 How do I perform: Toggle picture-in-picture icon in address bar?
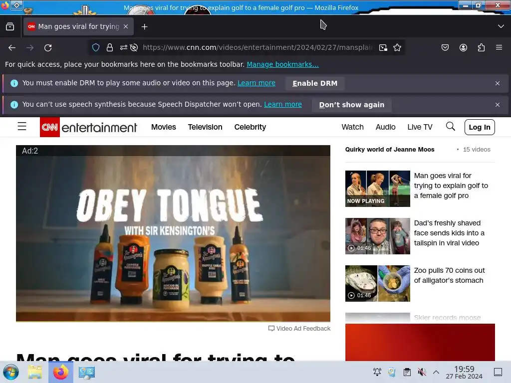point(383,47)
